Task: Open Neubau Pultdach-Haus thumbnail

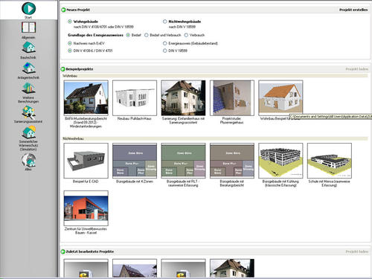Action: point(135,98)
